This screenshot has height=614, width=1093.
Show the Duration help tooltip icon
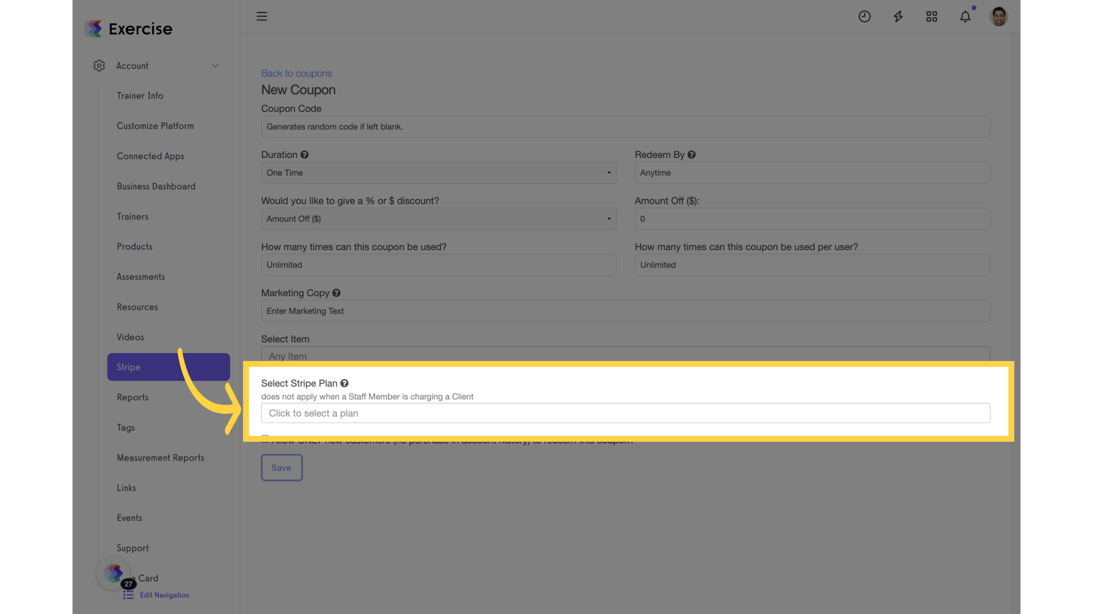coord(305,155)
